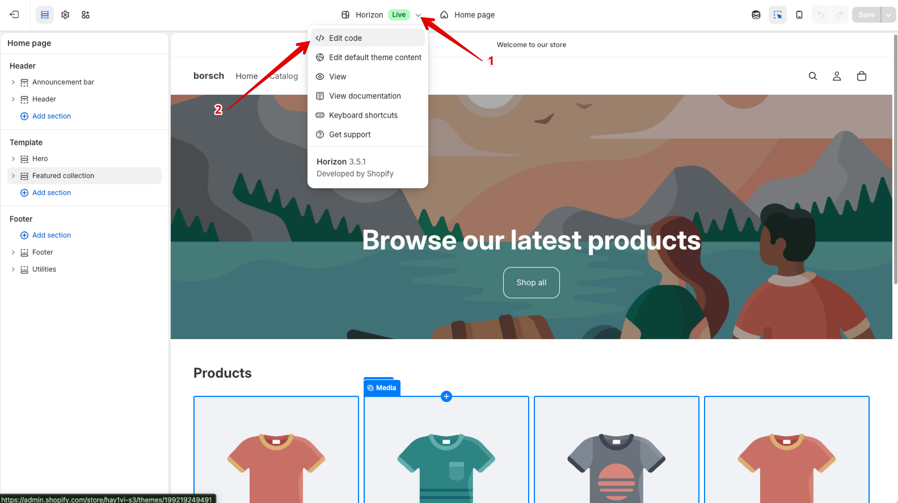Click the Home link in store nav
The width and height of the screenshot is (898, 503).
pyautogui.click(x=246, y=76)
